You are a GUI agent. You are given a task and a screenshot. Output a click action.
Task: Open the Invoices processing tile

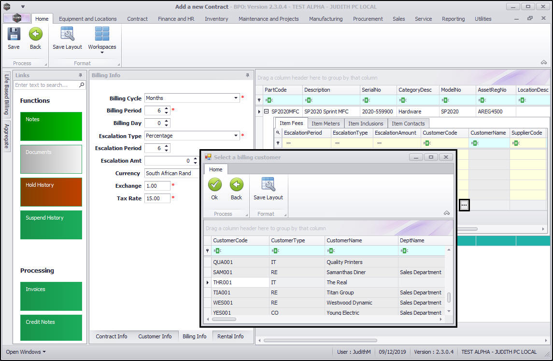pos(51,296)
